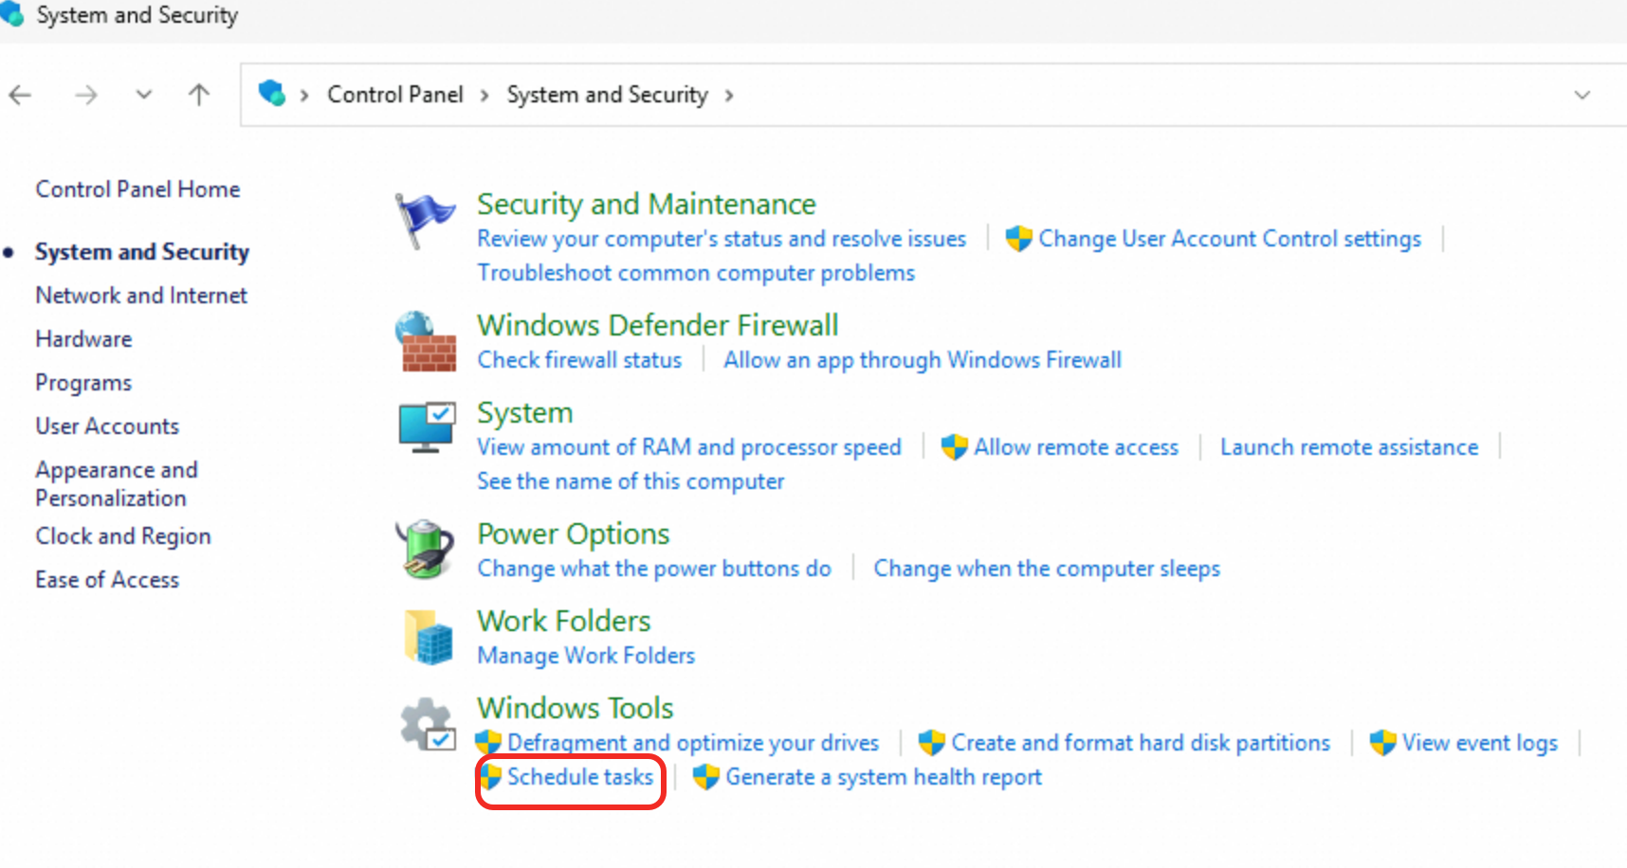
Task: Expand the chevron after Control Panel breadcrumb
Action: [484, 96]
